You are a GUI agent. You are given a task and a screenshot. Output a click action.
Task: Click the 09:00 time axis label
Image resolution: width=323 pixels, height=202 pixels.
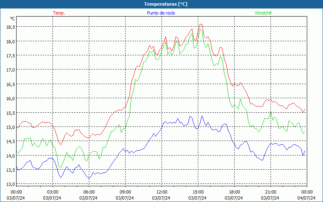[x=125, y=192]
